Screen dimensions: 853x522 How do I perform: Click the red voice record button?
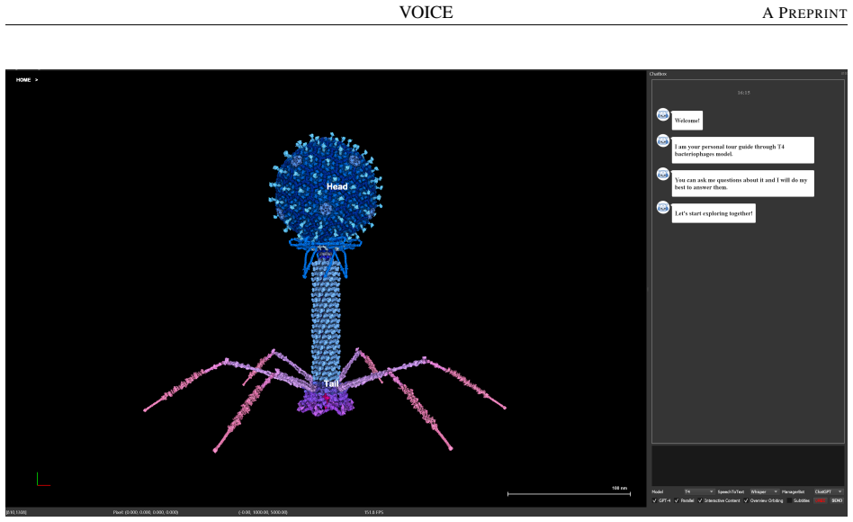click(821, 500)
